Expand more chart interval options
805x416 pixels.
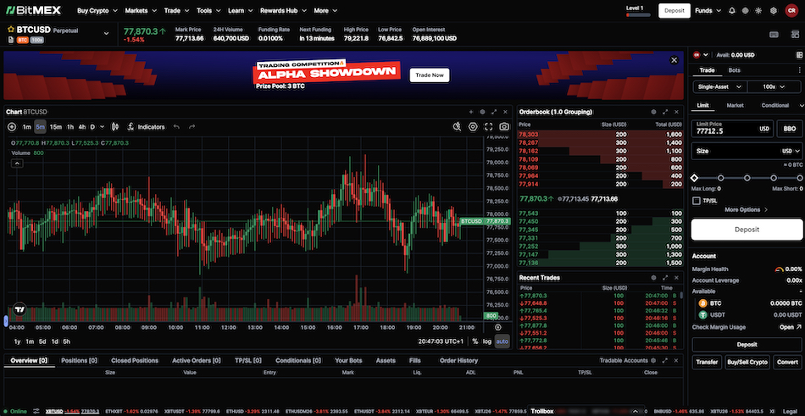tap(103, 127)
